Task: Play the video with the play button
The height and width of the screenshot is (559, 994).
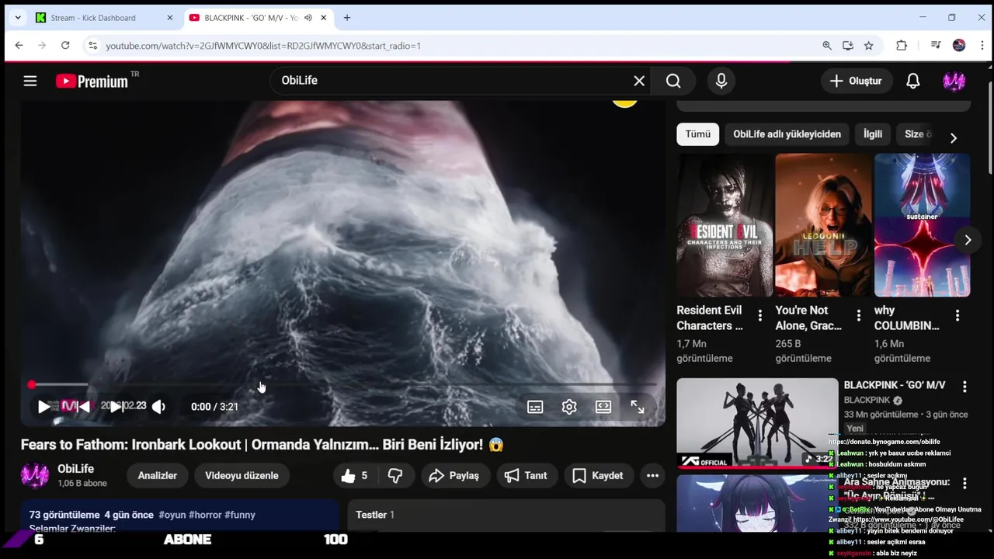Action: 43,406
